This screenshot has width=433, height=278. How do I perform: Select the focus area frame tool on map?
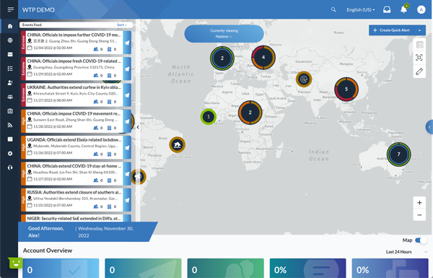(419, 58)
